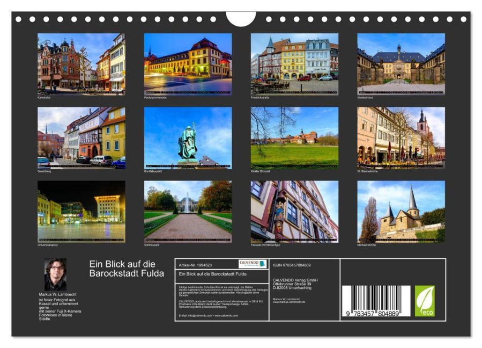Open the St. Blasiuskirche photo
Screen dimensions: 482x348
(x=401, y=138)
